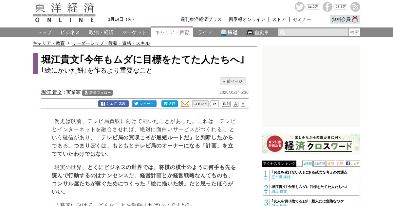Open the キャリア・教育 navigation tab

(172, 32)
